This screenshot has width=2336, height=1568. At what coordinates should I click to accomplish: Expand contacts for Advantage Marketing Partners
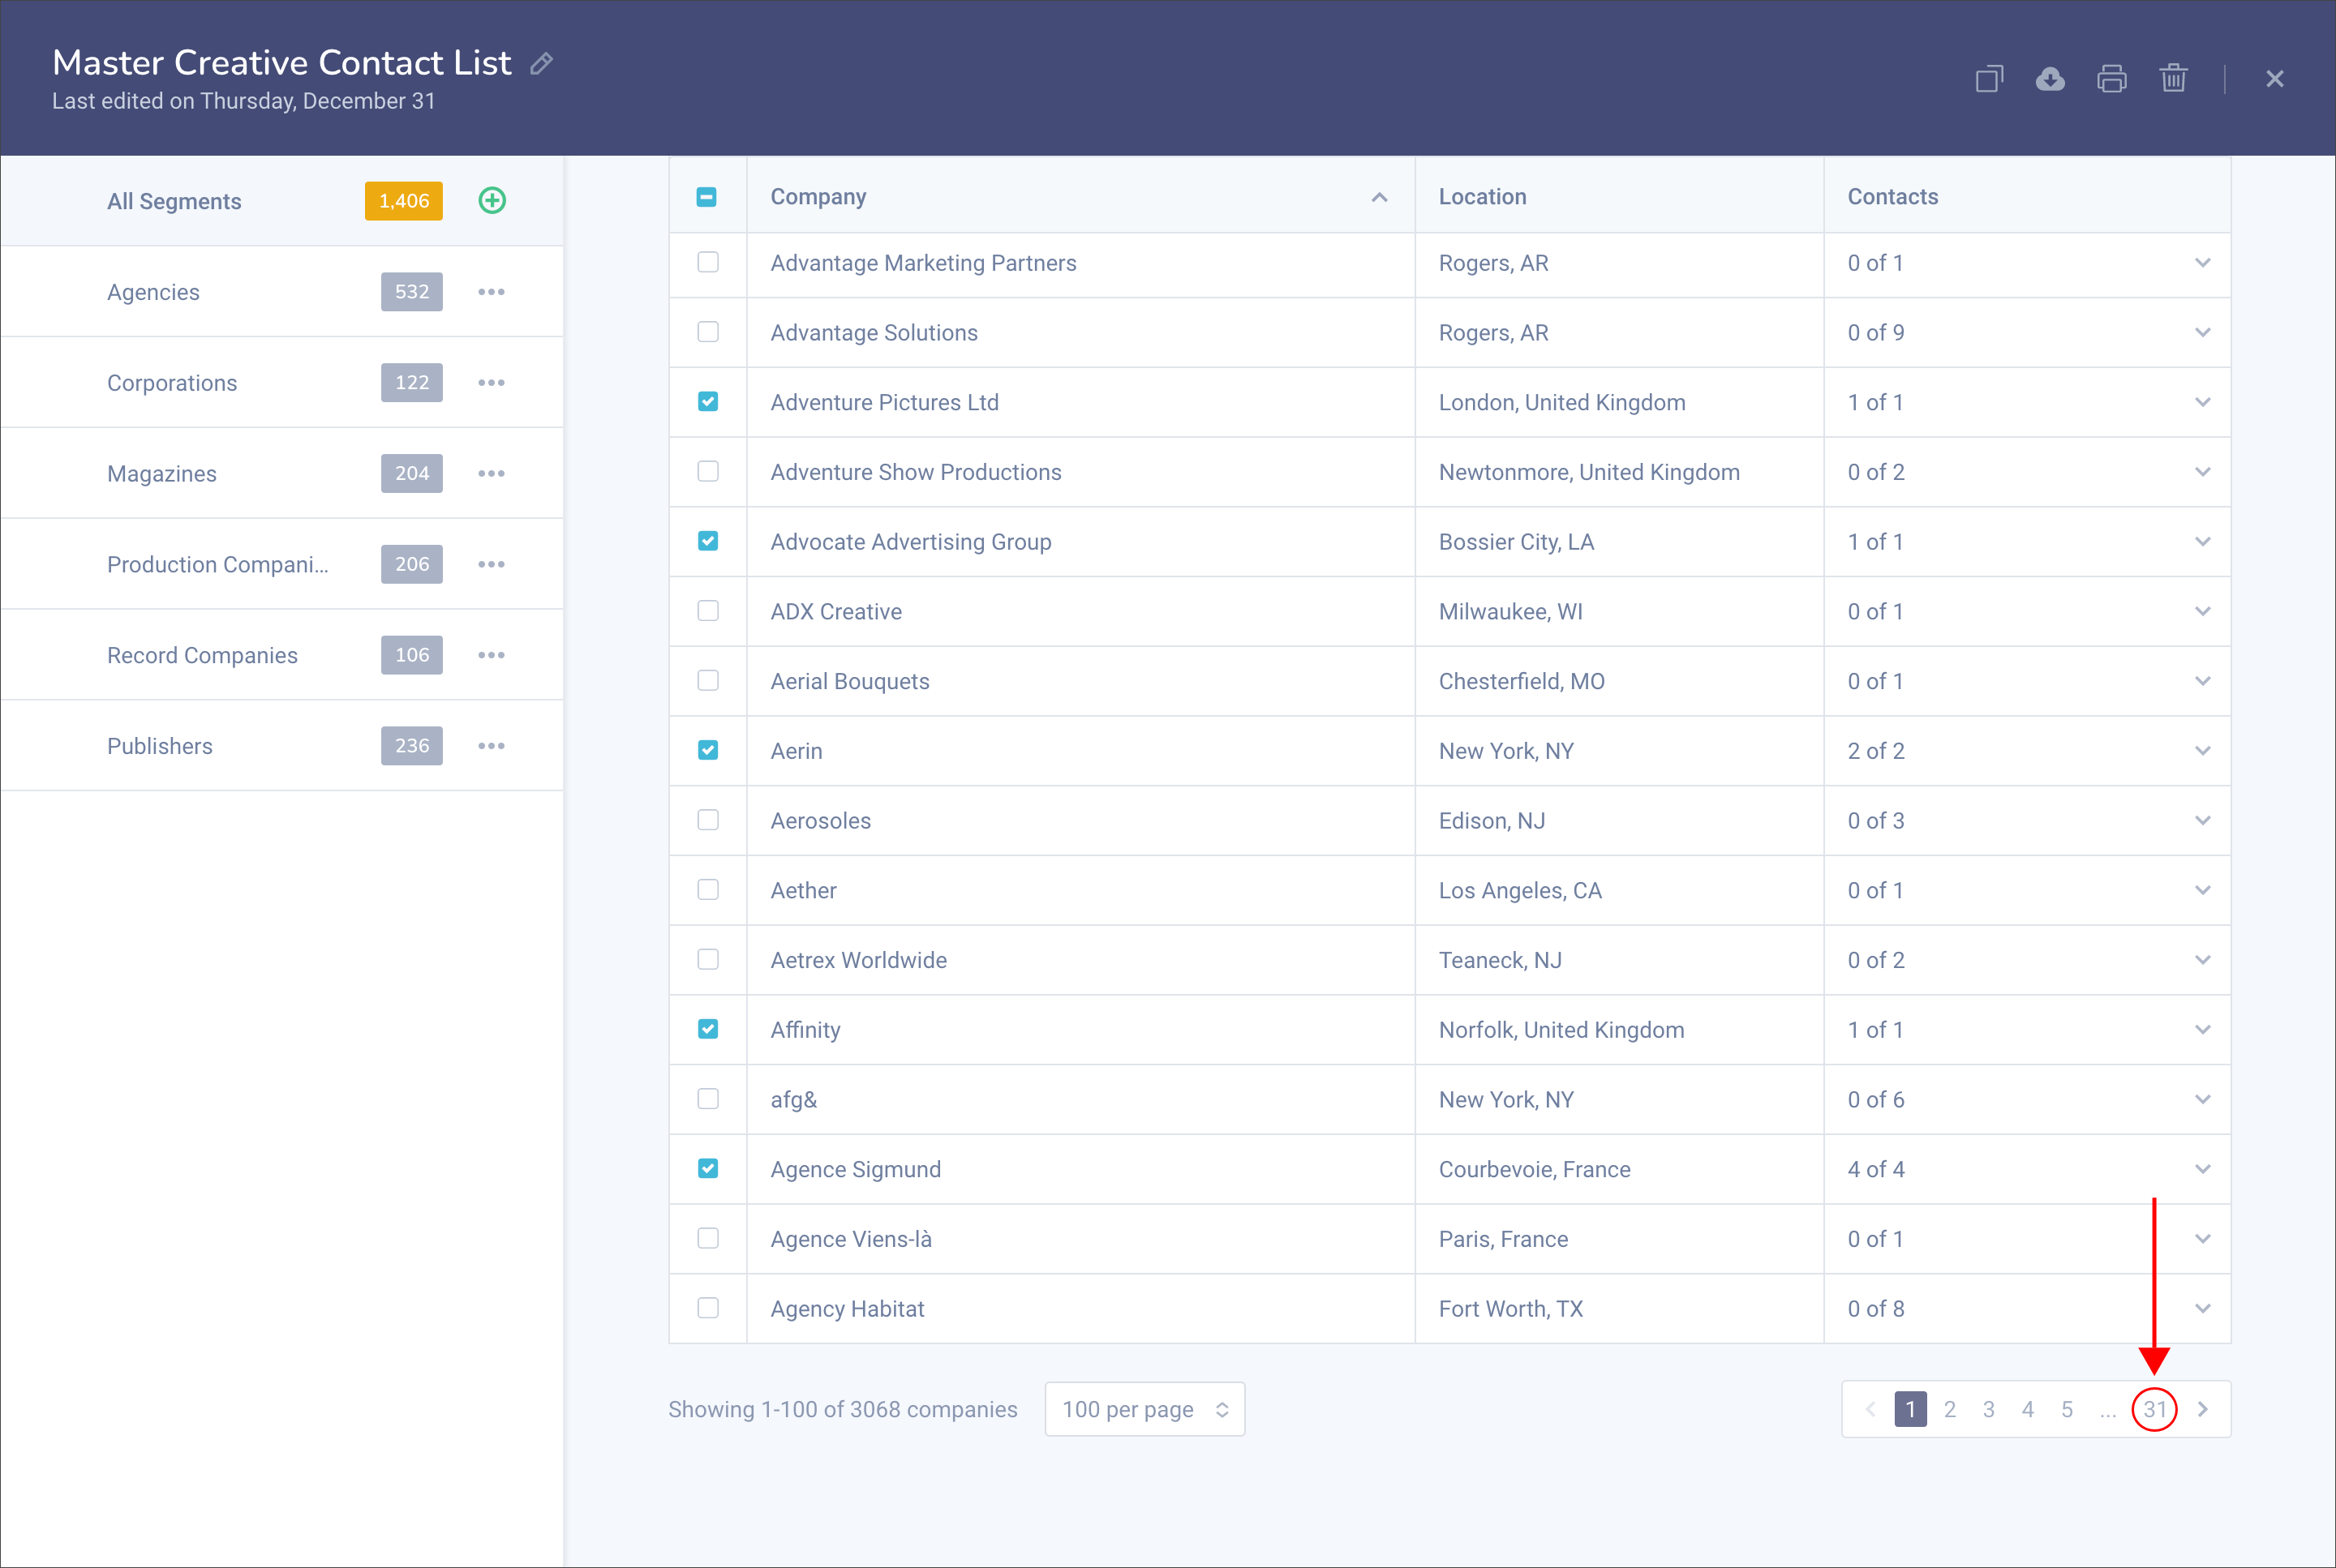coord(2202,263)
